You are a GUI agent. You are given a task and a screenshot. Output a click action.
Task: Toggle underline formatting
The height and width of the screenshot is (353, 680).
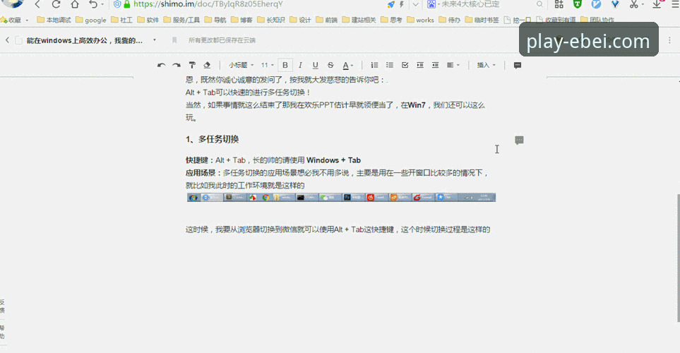click(315, 65)
